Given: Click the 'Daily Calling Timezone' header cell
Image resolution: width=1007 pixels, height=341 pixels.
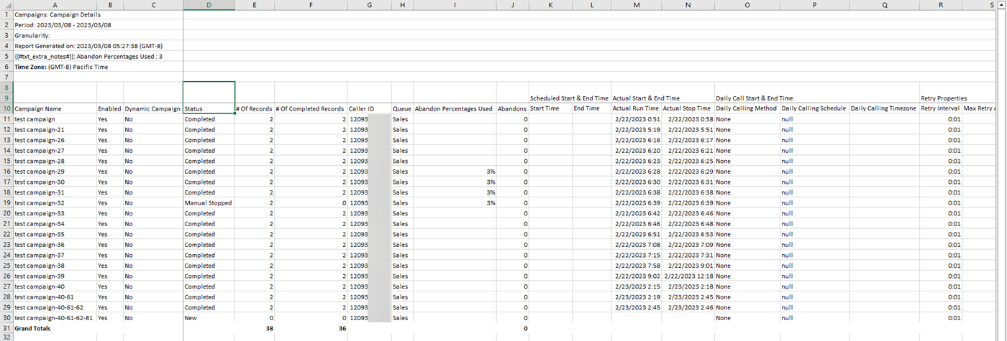Looking at the screenshot, I should point(884,109).
